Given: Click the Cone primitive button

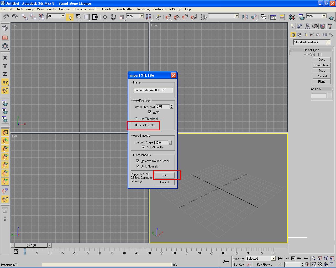Looking at the screenshot, I should (x=322, y=60).
